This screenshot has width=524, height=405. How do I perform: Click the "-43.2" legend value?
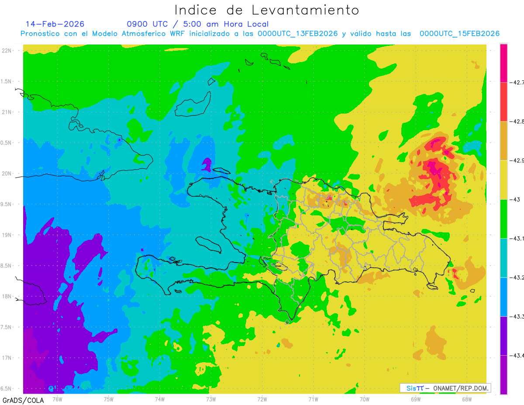click(517, 277)
